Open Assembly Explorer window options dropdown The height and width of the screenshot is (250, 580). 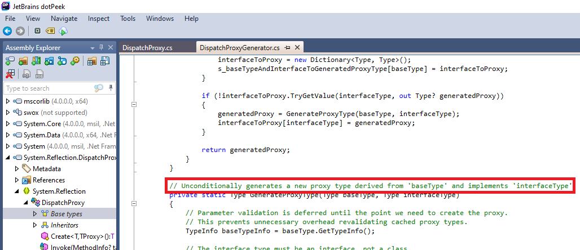[93, 48]
